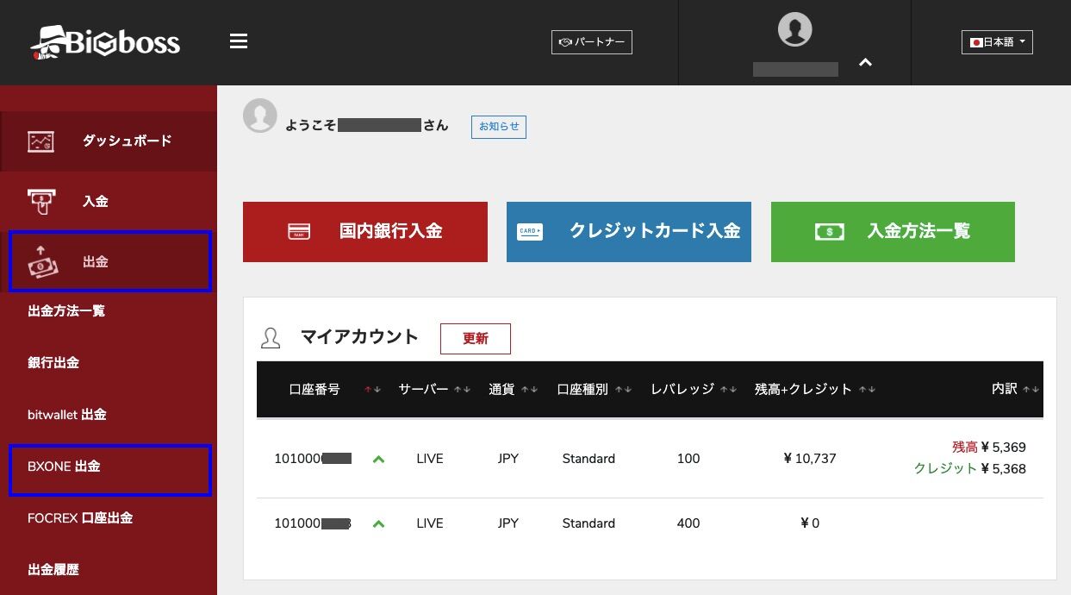View 出金履歴 withdrawal history
The image size is (1071, 595).
[53, 569]
